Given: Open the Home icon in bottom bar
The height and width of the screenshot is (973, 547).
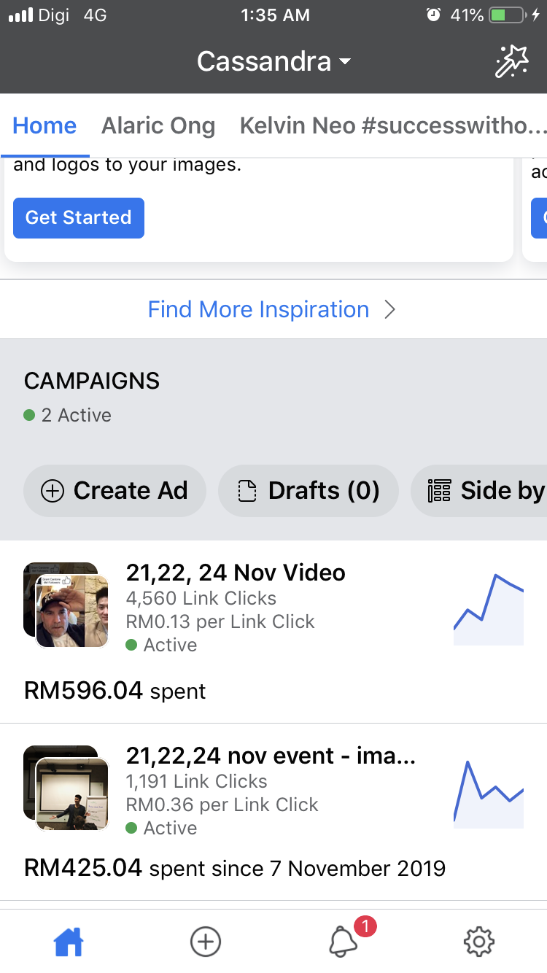Looking at the screenshot, I should coord(69,942).
